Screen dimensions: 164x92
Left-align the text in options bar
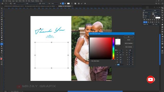(60, 3)
